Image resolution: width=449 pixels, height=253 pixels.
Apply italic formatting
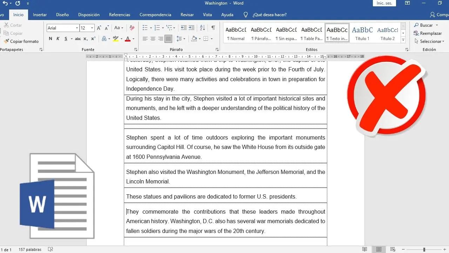[x=58, y=39]
